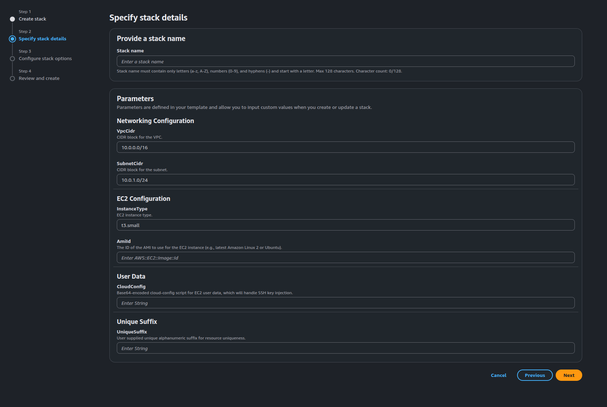Viewport: 607px width, 407px height.
Task: Cancel the stack creation
Action: (498, 375)
